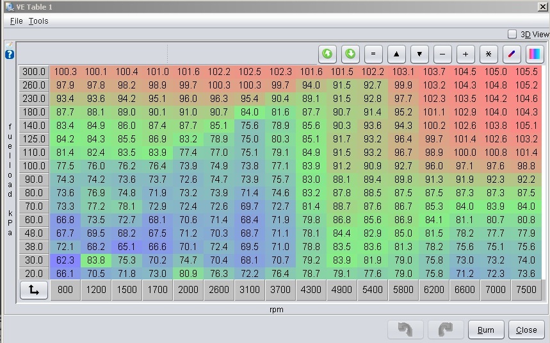Select the 62.3 cell in the table
Screen dimensions: 550x343
pyautogui.click(x=65, y=260)
